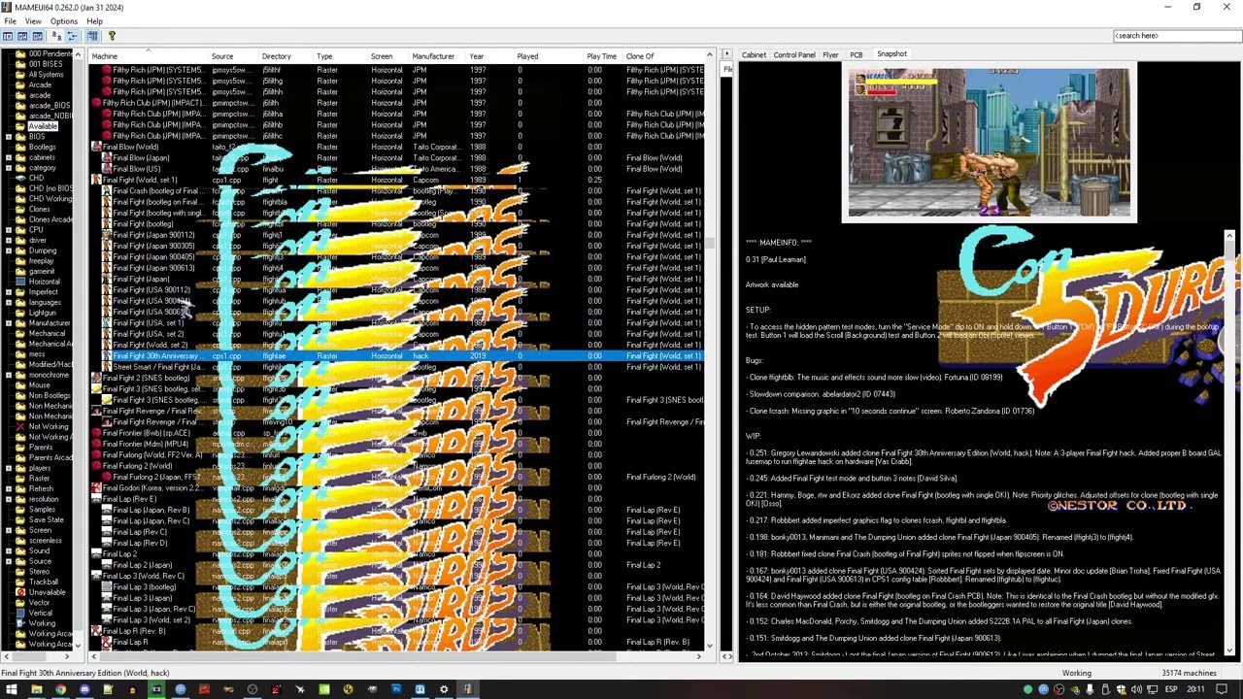Sort list by Machine column header
Image resolution: width=1243 pixels, height=699 pixels.
[x=149, y=56]
